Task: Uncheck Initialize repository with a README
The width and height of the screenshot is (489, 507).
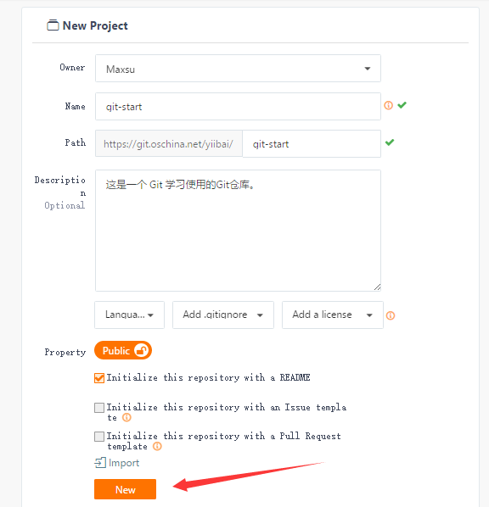Action: pos(99,378)
